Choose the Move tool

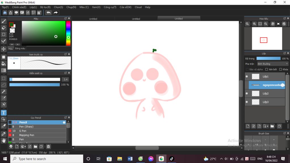click(x=3, y=49)
